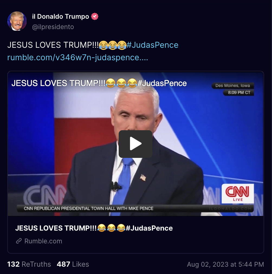Click the CNN Live logo in video
Screen dimensions: 272x274
(238, 193)
